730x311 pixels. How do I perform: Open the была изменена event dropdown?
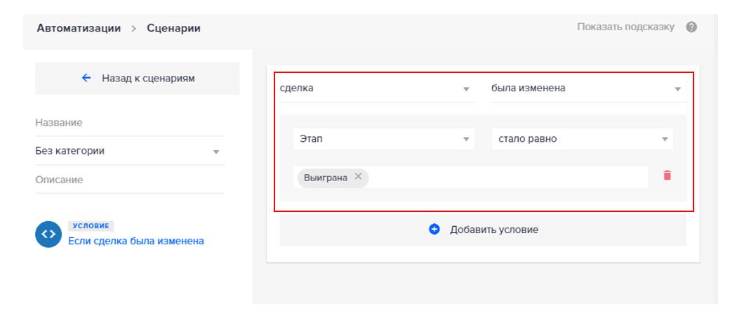click(586, 88)
